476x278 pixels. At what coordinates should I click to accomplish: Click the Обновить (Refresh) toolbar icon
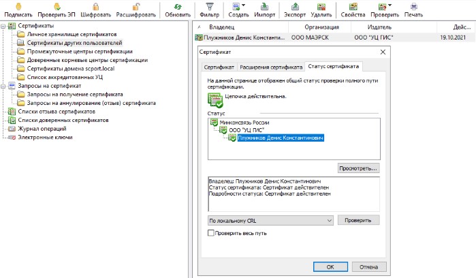coord(177,5)
